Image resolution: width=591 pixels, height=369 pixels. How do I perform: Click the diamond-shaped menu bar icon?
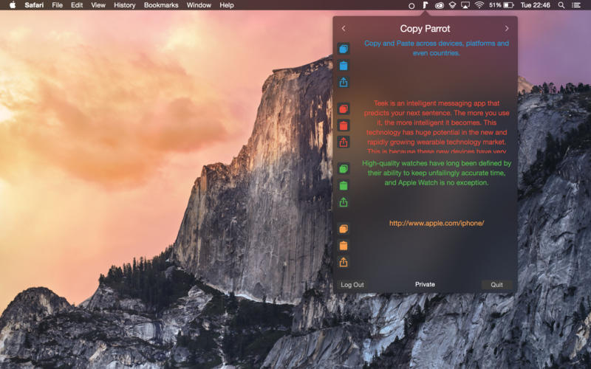tap(452, 5)
